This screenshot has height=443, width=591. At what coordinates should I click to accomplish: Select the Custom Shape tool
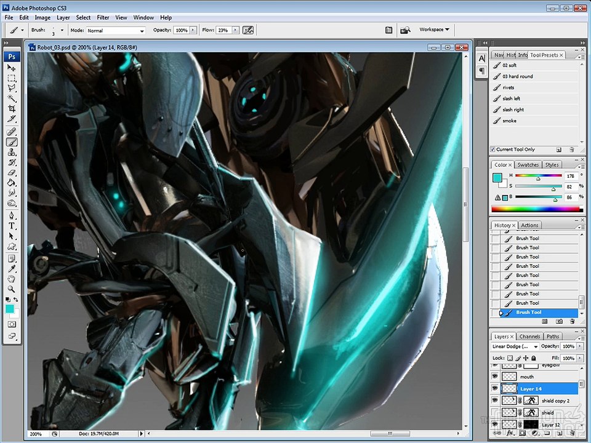12,246
